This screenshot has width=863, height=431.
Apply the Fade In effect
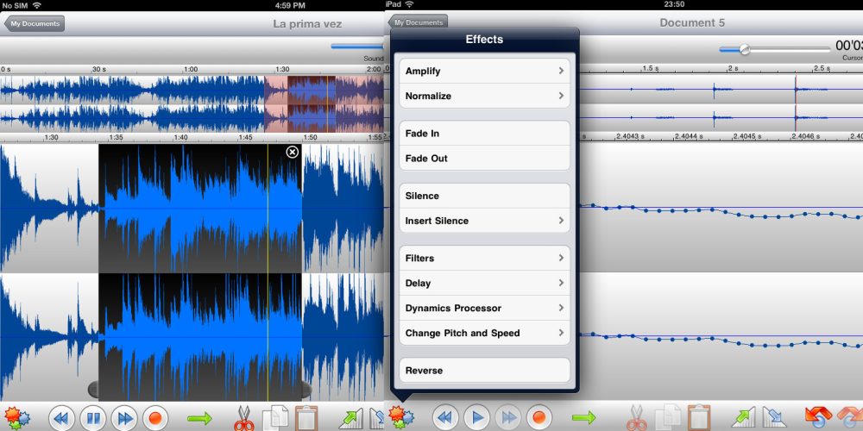click(483, 134)
